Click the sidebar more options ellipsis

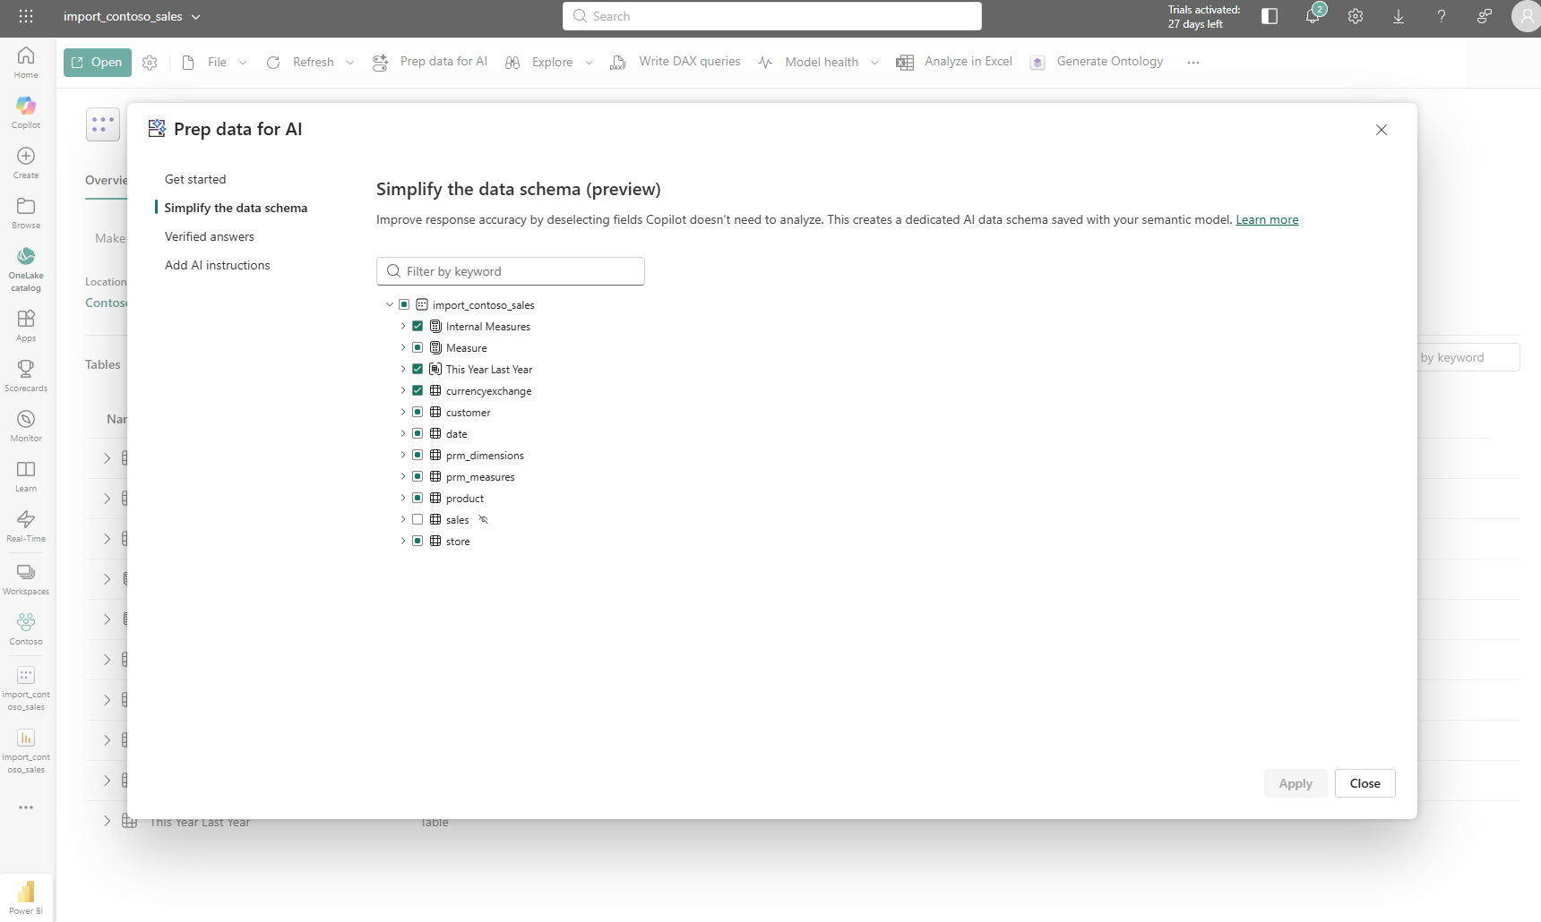26,807
